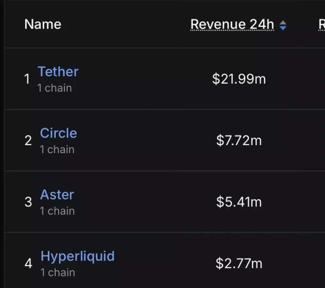The width and height of the screenshot is (325, 288).
Task: Click the Revenue 24h sort arrows icon
Action: point(283,25)
